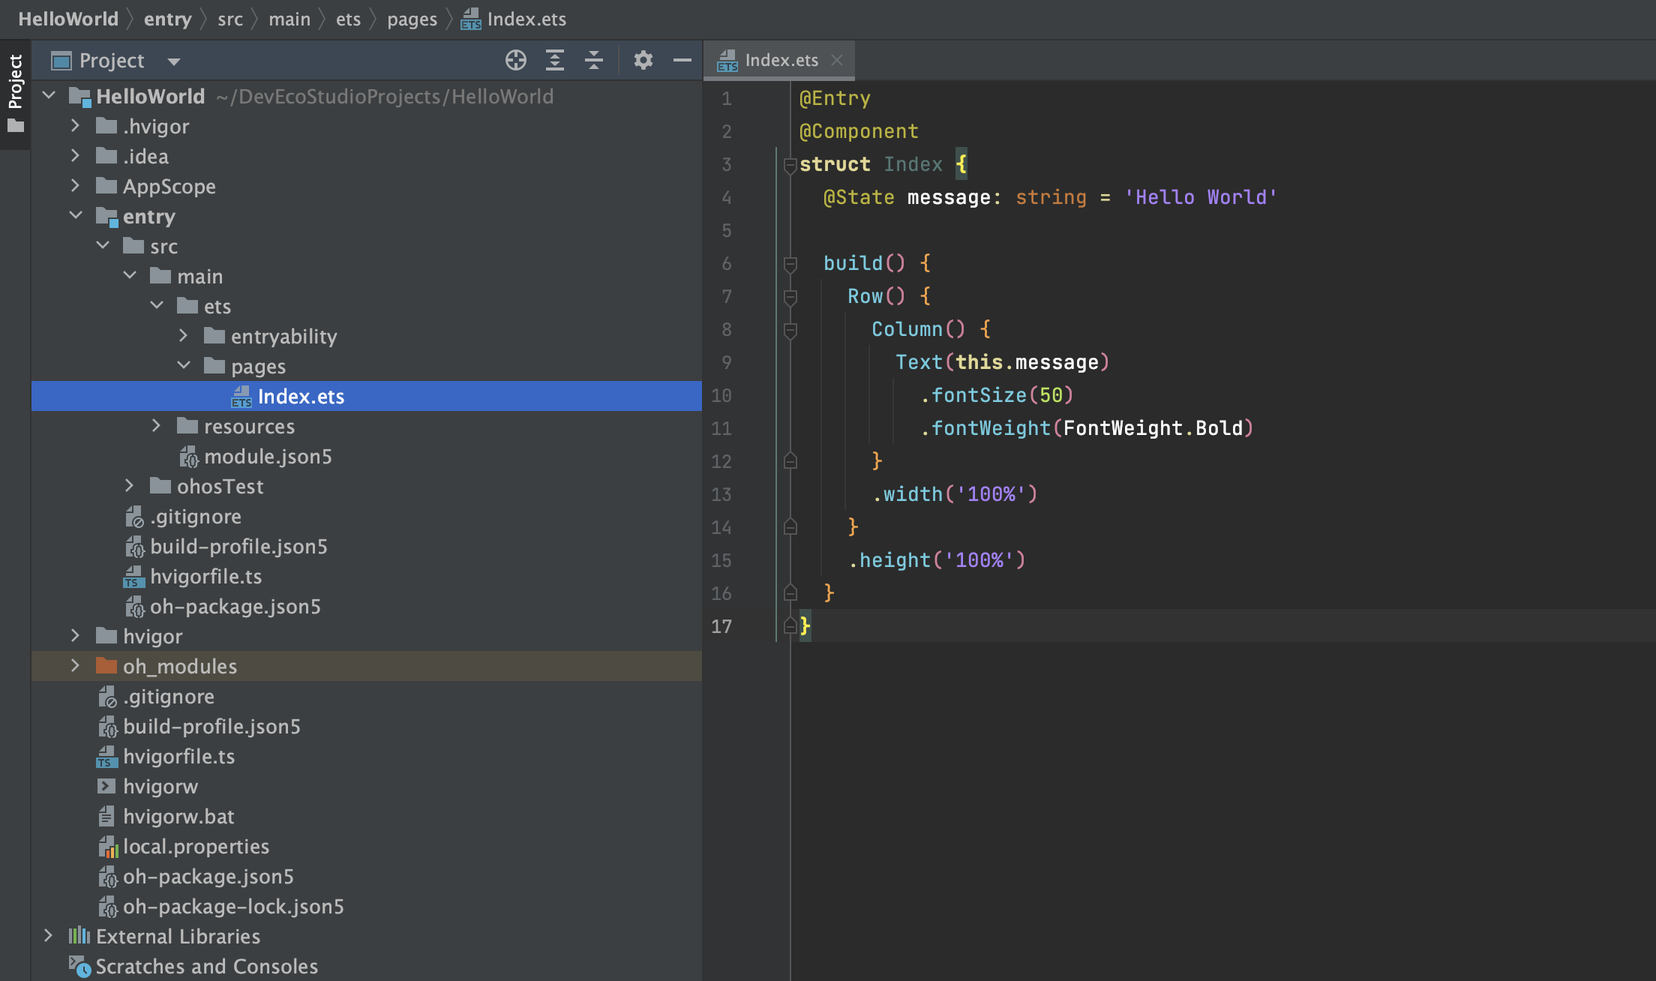Fold the Column() block at line 8
The image size is (1656, 981).
click(x=790, y=330)
